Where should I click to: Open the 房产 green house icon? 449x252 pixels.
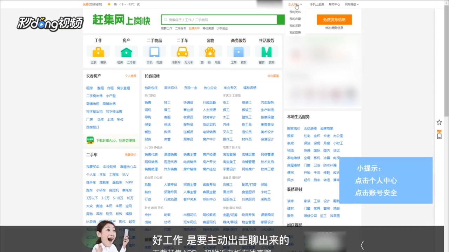[x=126, y=52]
